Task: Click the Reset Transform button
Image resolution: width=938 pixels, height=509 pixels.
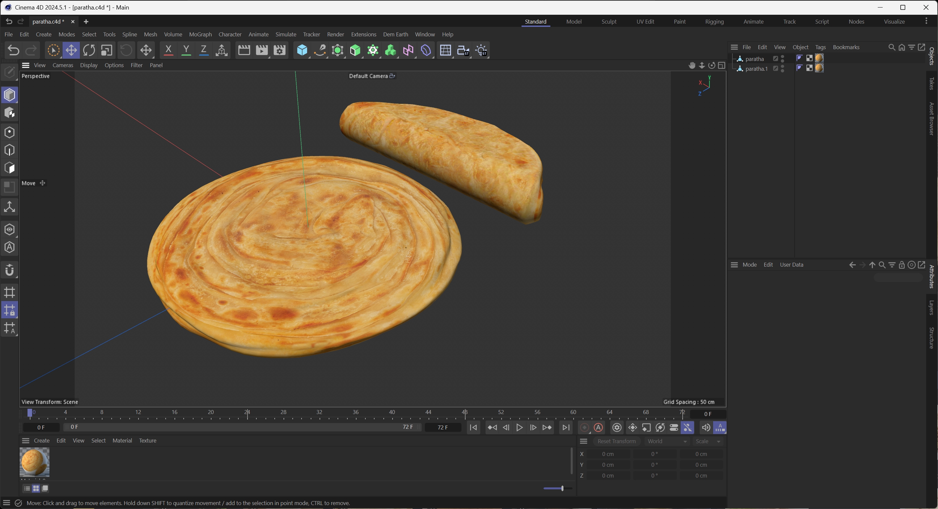Action: click(x=616, y=441)
